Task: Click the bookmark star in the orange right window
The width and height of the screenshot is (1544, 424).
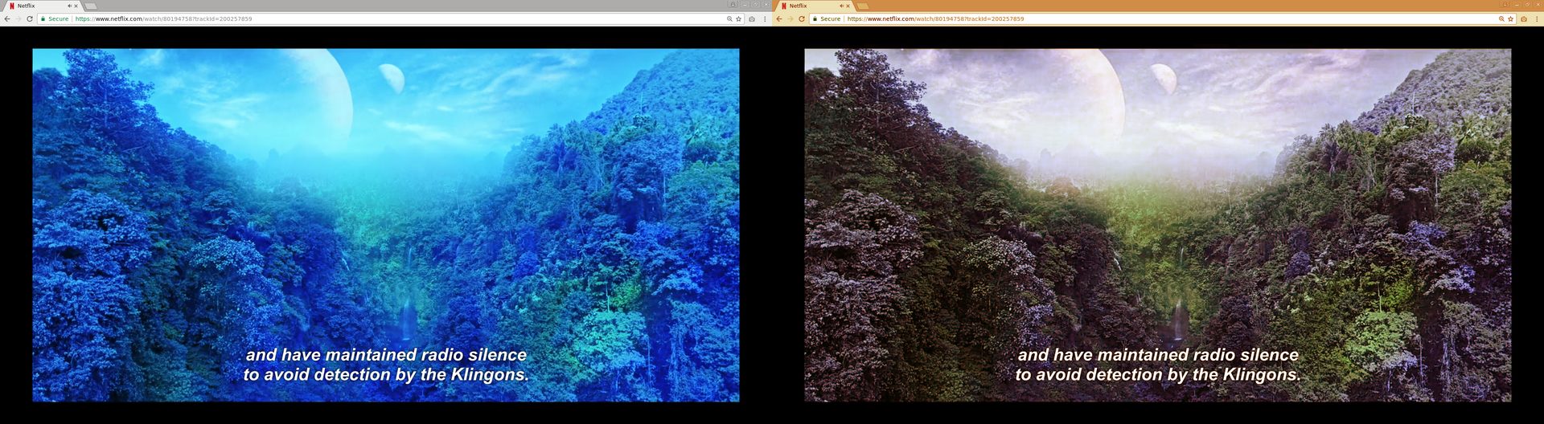Action: coord(1510,18)
